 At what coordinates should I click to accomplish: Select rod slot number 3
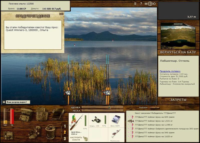(65, 139)
